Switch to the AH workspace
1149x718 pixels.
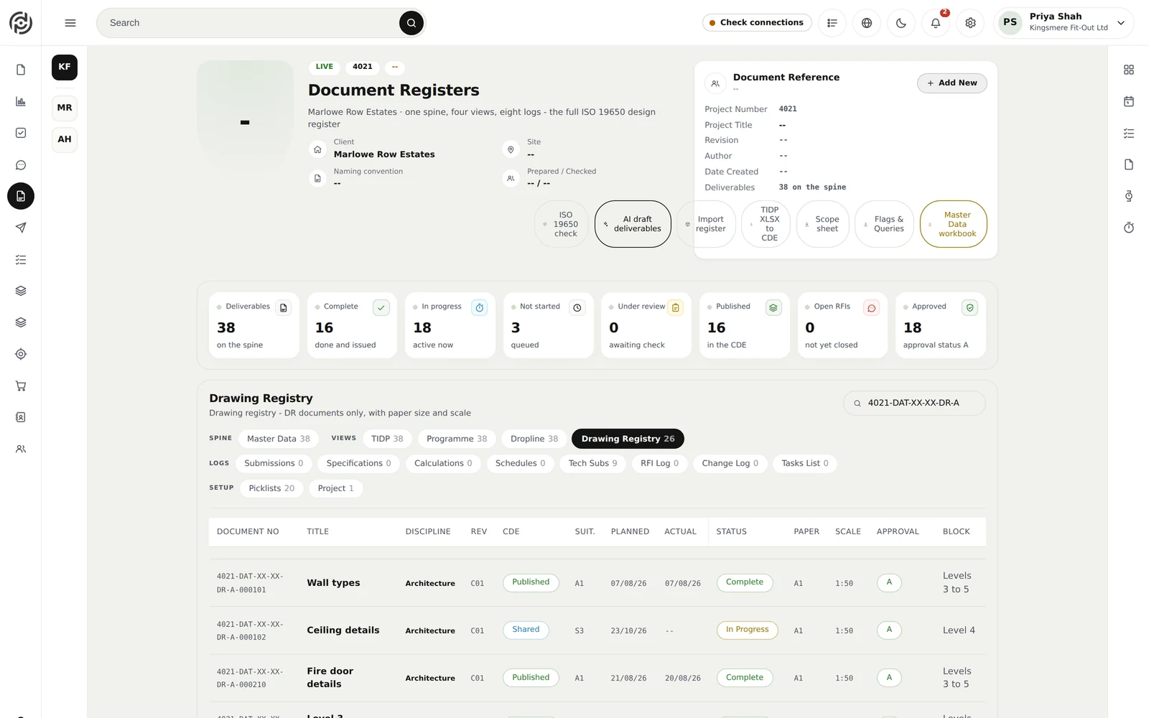tap(65, 139)
